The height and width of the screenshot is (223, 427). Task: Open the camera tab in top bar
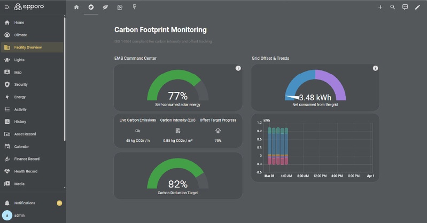coord(120,7)
